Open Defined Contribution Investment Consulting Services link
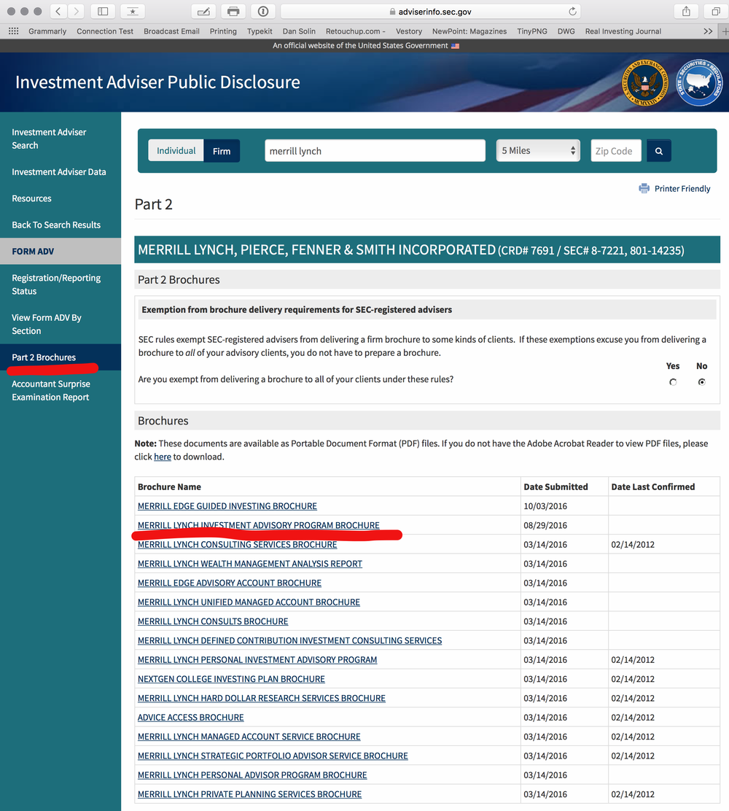 (289, 640)
